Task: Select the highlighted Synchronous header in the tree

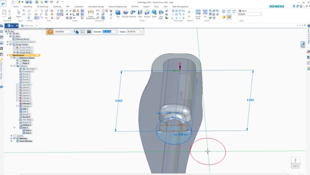Action: 25,55
